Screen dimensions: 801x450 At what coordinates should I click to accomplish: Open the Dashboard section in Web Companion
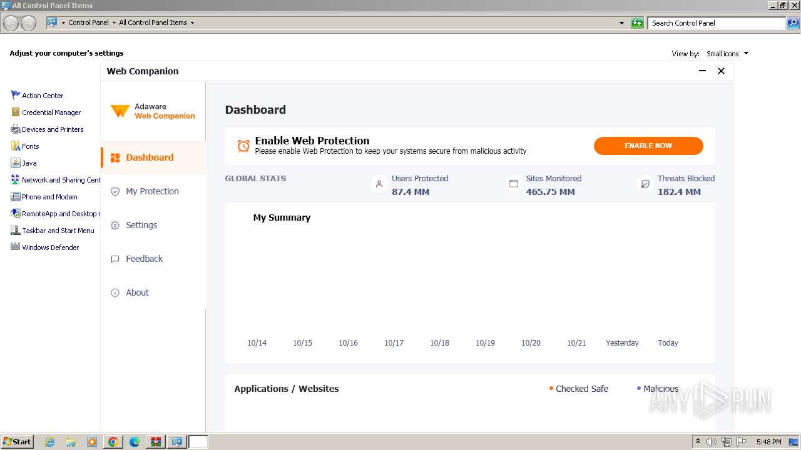[x=153, y=157]
